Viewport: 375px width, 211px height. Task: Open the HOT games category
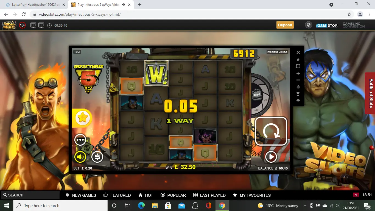[x=146, y=195]
